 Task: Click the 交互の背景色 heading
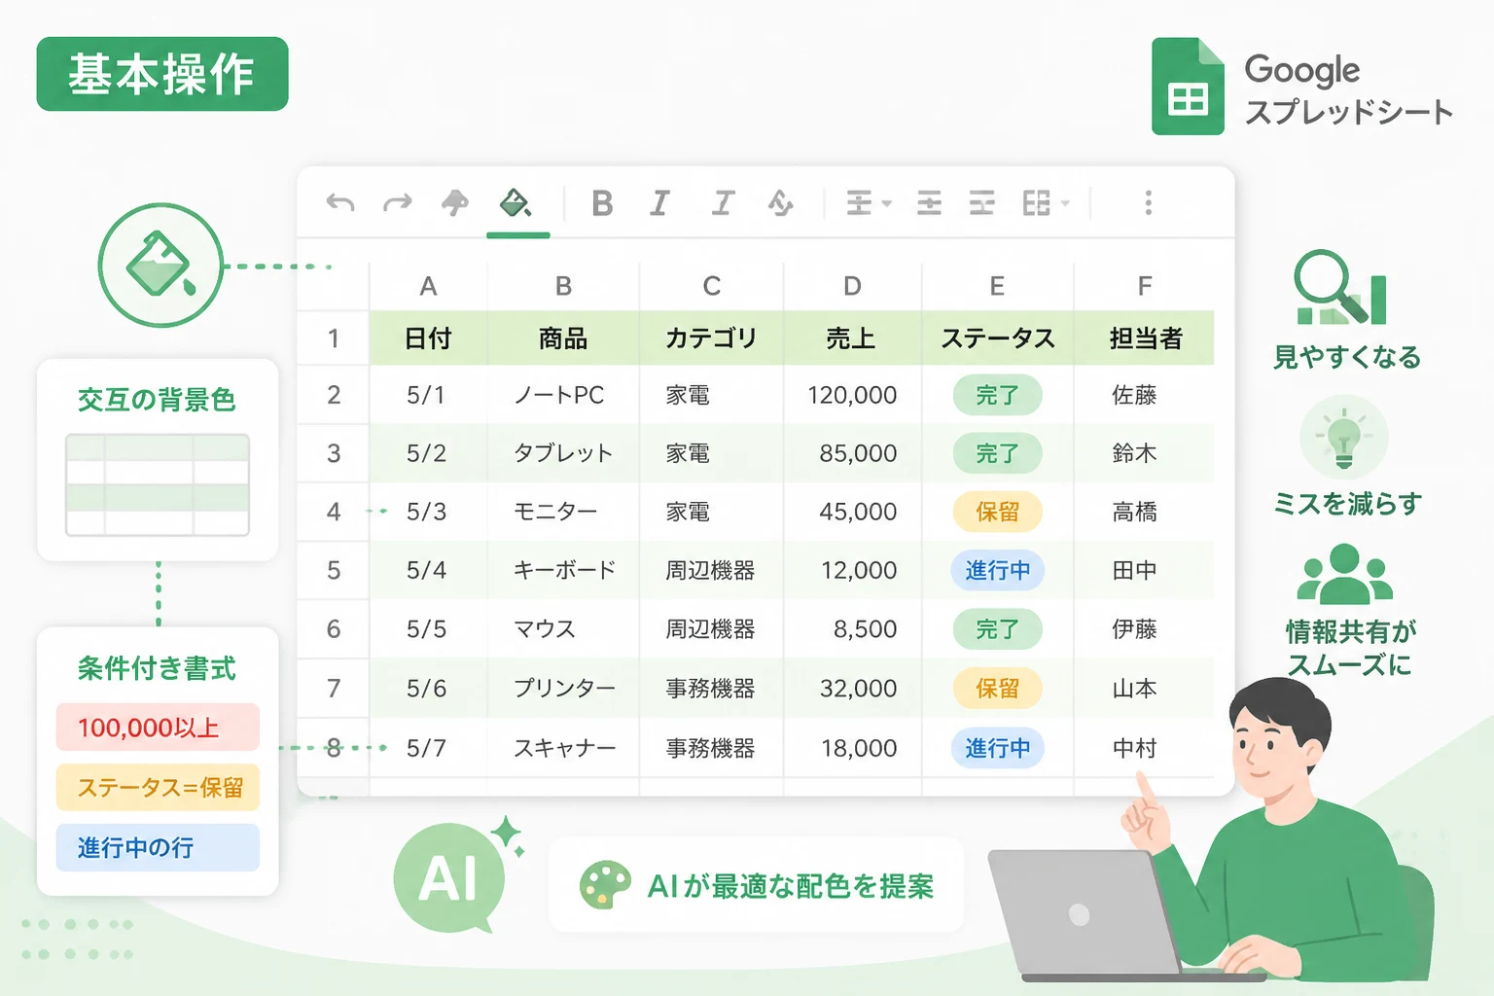(157, 400)
